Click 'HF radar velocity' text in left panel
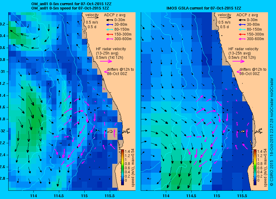276x199 pixels. [x=111, y=49]
